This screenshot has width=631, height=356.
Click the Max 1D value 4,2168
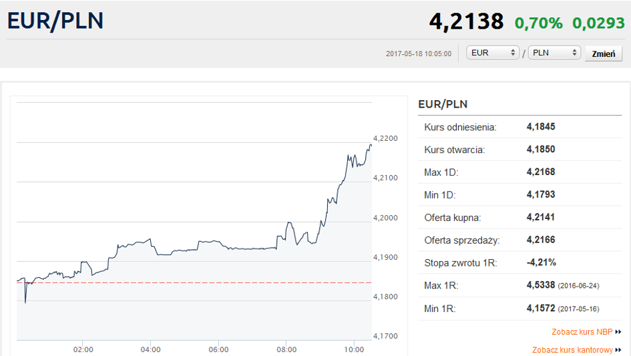point(541,172)
